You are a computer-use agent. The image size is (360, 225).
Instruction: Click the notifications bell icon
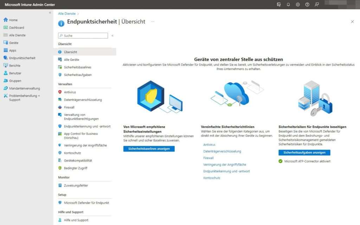[288, 5]
